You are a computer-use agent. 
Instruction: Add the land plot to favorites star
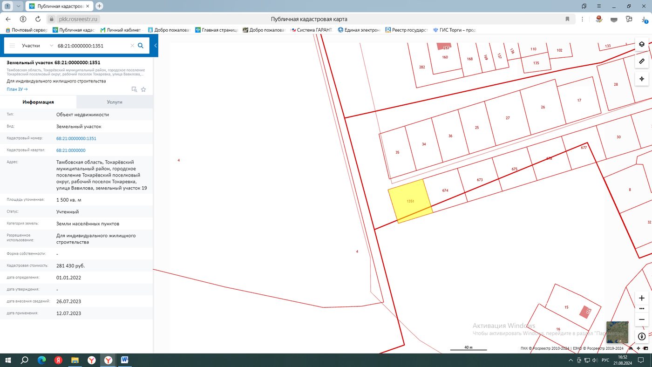[143, 89]
